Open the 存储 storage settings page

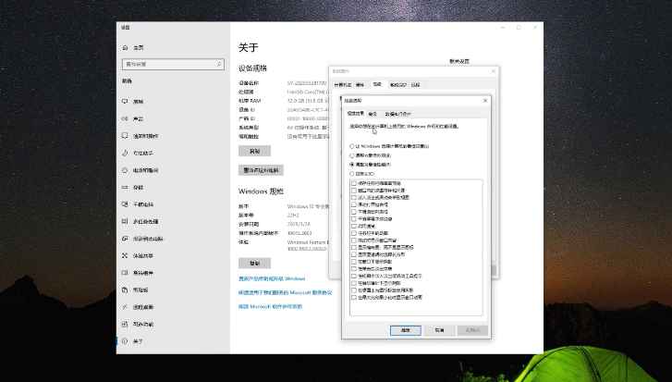click(x=138, y=188)
